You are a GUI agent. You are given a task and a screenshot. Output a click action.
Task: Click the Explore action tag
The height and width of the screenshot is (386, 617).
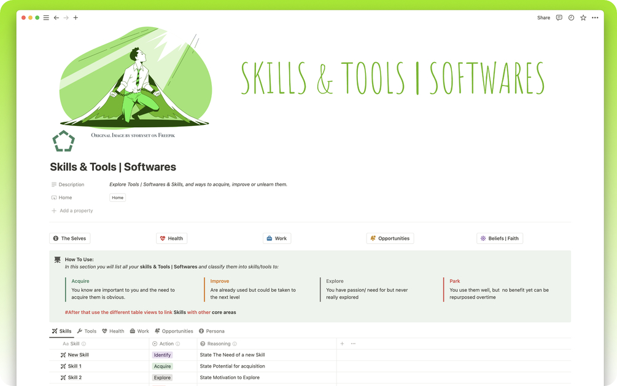(162, 378)
